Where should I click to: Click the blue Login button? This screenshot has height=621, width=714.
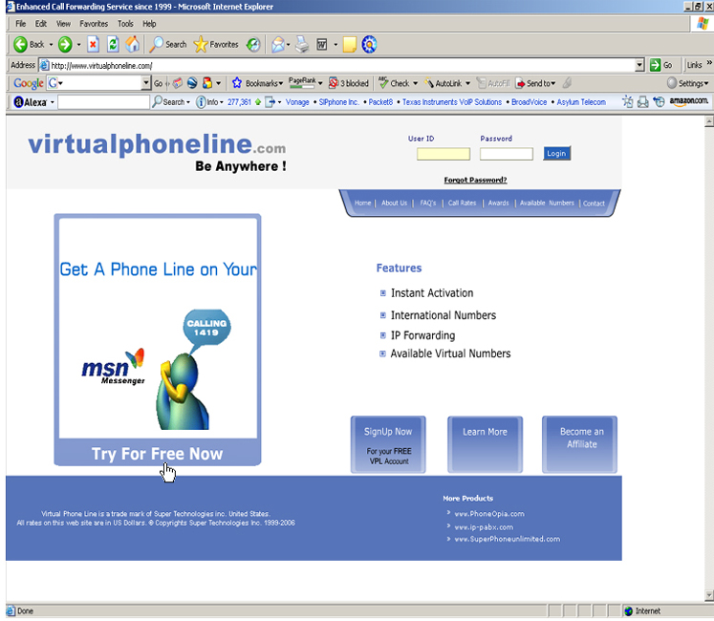pos(556,154)
